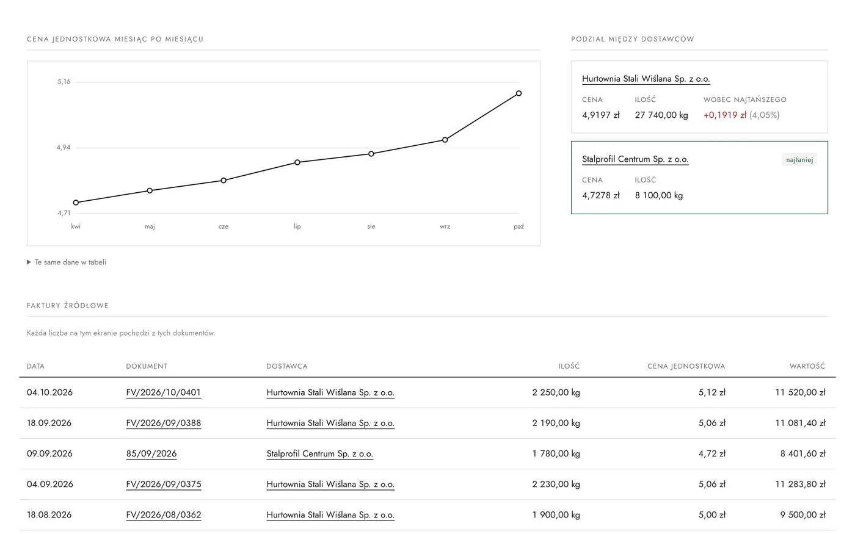The image size is (855, 534).
Task: Click the price value "4,7278 zł"
Action: point(601,195)
